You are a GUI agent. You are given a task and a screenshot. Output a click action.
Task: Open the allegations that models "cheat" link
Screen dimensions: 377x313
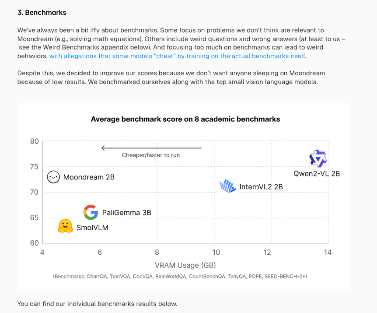point(178,56)
